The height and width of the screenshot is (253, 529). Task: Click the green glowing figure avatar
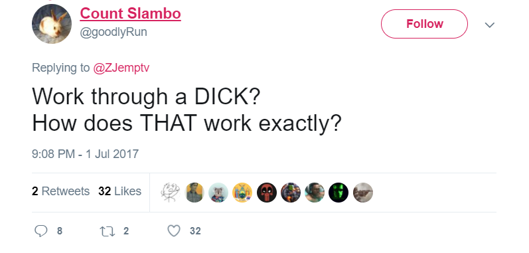[339, 193]
